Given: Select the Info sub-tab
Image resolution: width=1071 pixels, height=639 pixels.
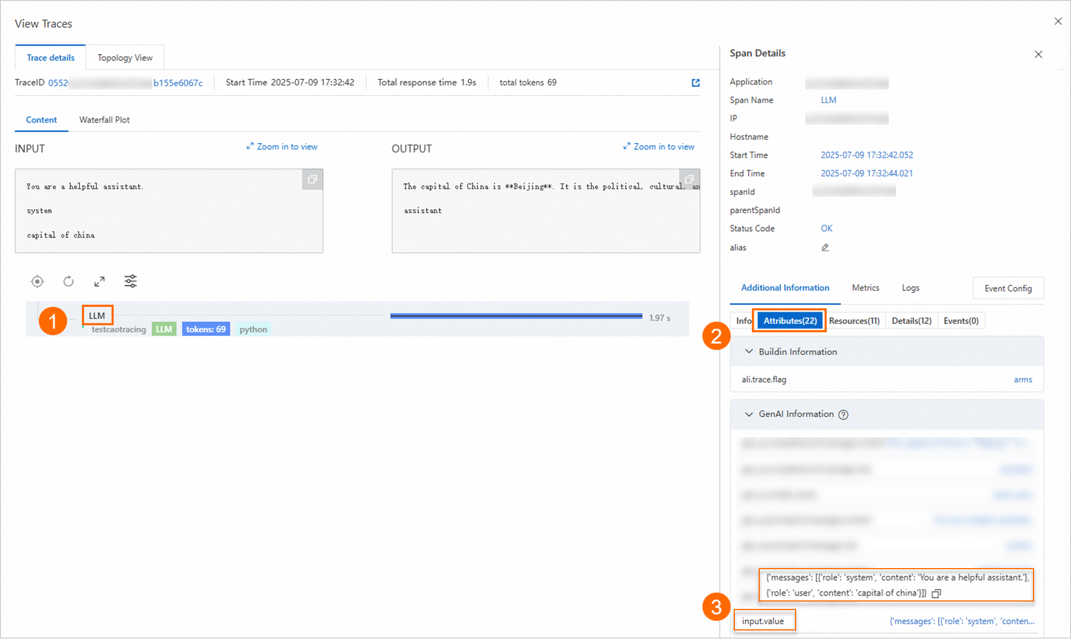Looking at the screenshot, I should 743,321.
